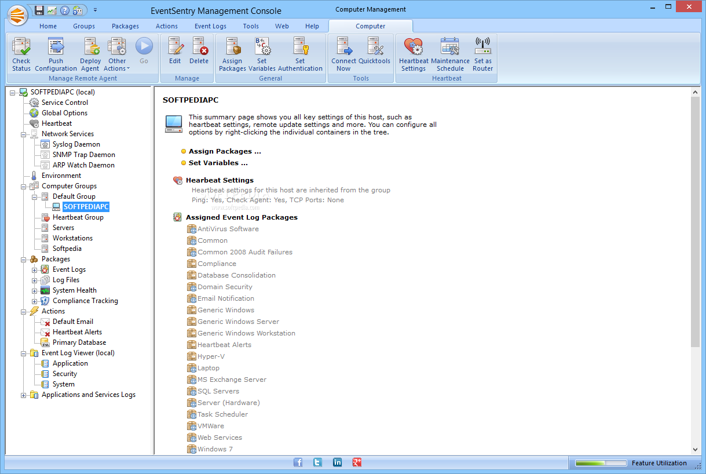Expand Applications and Services Logs node
The height and width of the screenshot is (474, 706).
(x=24, y=395)
